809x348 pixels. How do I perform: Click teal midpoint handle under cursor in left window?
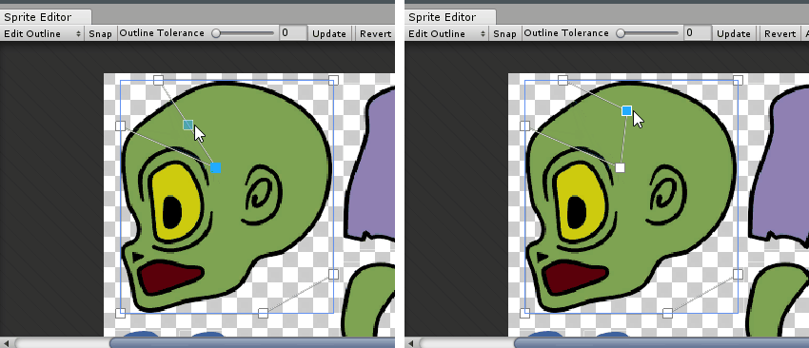[x=187, y=125]
